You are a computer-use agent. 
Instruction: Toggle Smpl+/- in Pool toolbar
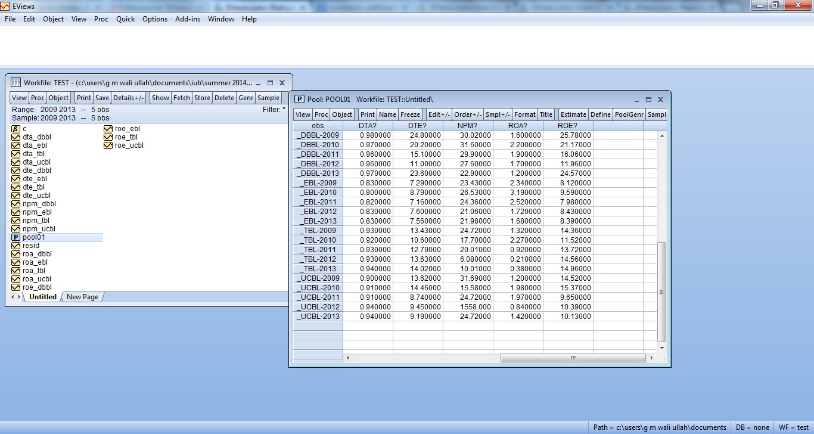498,114
